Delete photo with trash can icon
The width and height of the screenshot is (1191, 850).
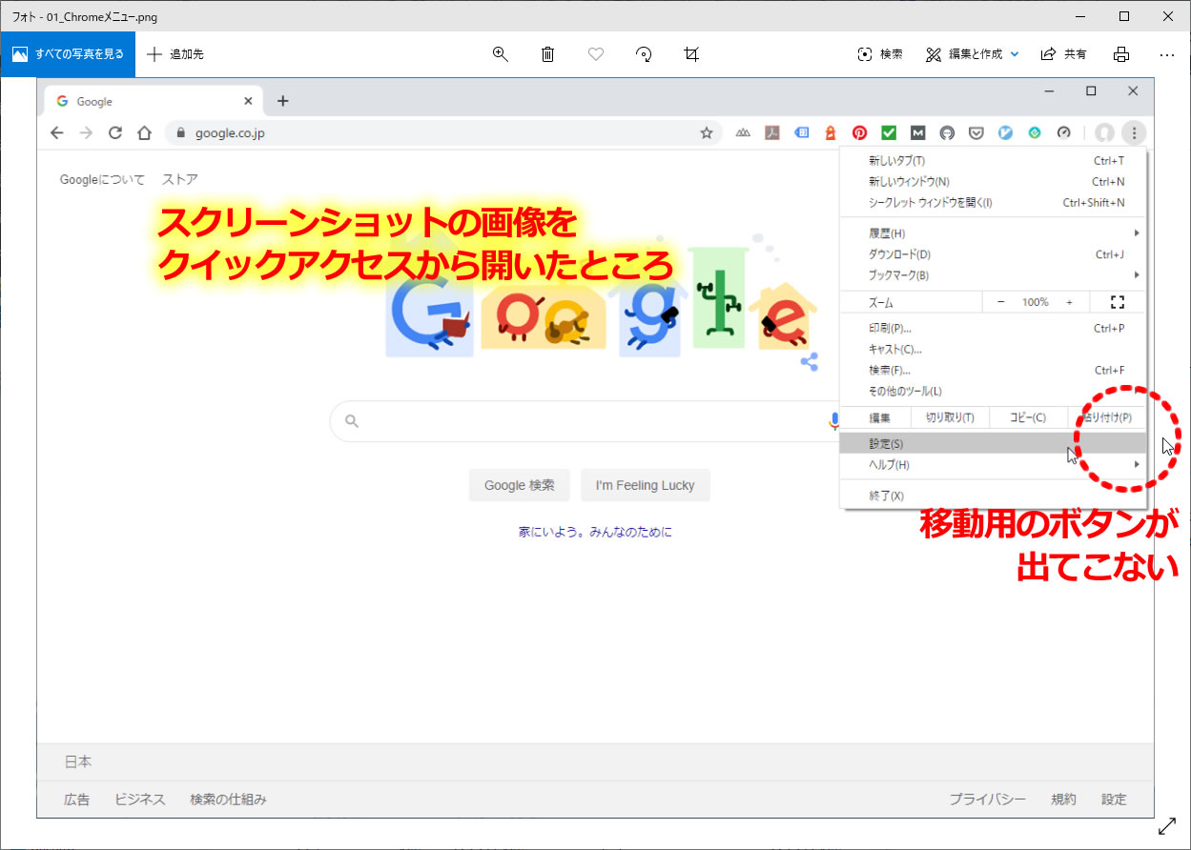point(548,54)
